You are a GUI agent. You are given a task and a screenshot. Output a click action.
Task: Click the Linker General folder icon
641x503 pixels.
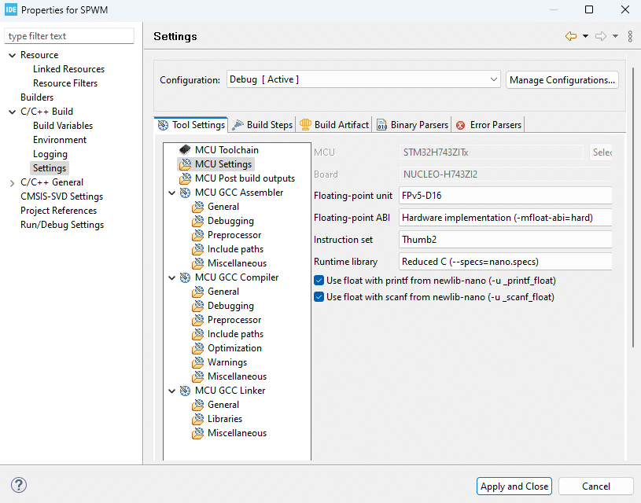(198, 405)
